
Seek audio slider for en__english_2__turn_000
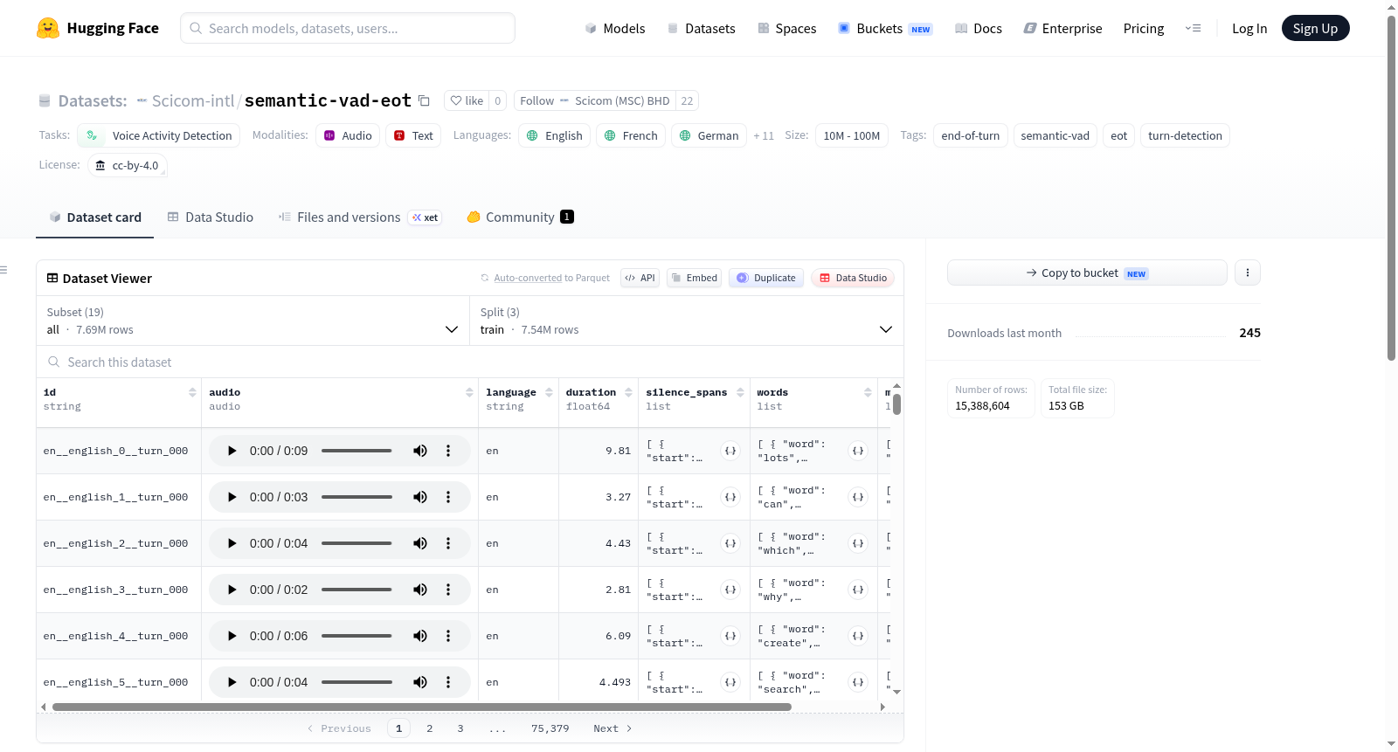click(356, 543)
